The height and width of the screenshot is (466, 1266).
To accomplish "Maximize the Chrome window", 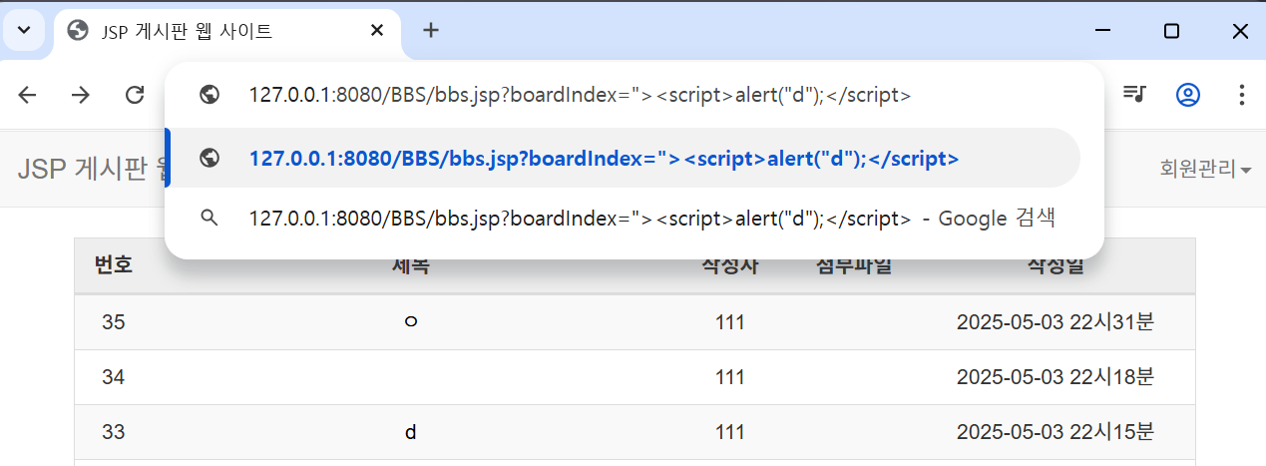I will 1171,31.
